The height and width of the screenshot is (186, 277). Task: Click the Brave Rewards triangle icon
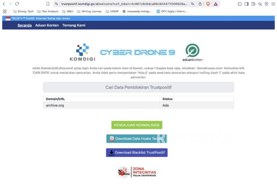point(216,4)
